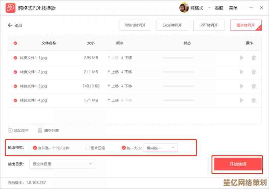Open the user avatar profile picture
The width and height of the screenshot is (269, 189).
pyautogui.click(x=184, y=8)
